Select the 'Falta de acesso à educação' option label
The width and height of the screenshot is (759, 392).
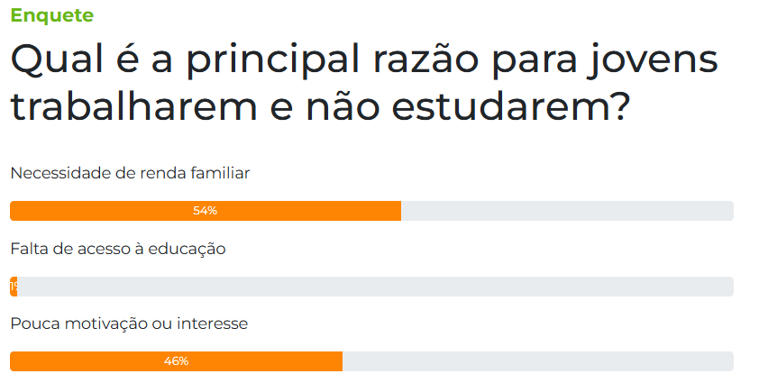tap(118, 249)
